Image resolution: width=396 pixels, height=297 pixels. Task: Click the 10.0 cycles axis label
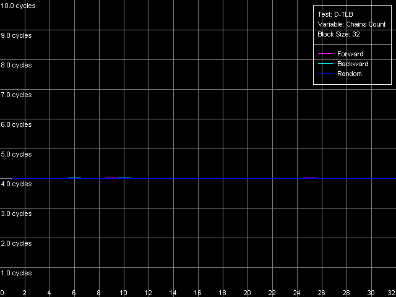18,6
